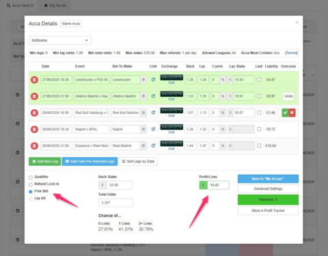Select the Qualifier radio option
Screen dimensions: 328x256
31,177
